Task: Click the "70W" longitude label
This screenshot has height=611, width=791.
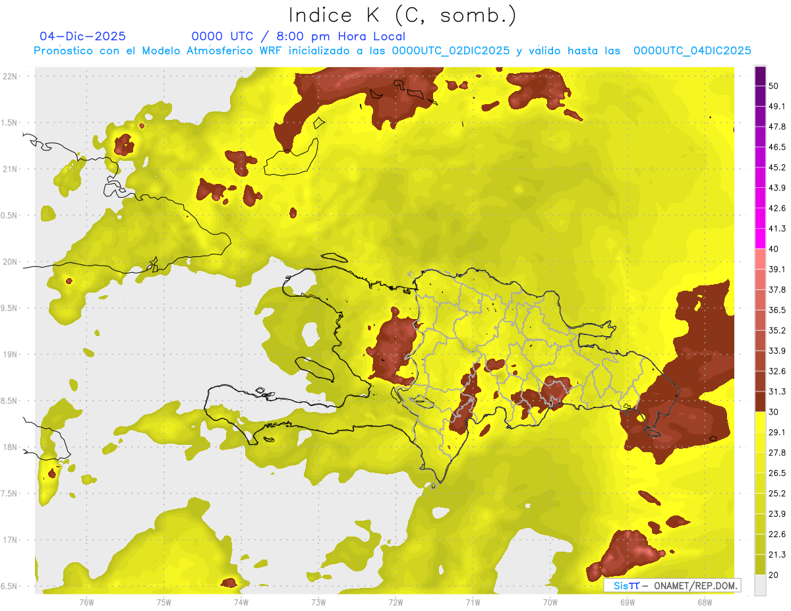Action: click(x=550, y=602)
